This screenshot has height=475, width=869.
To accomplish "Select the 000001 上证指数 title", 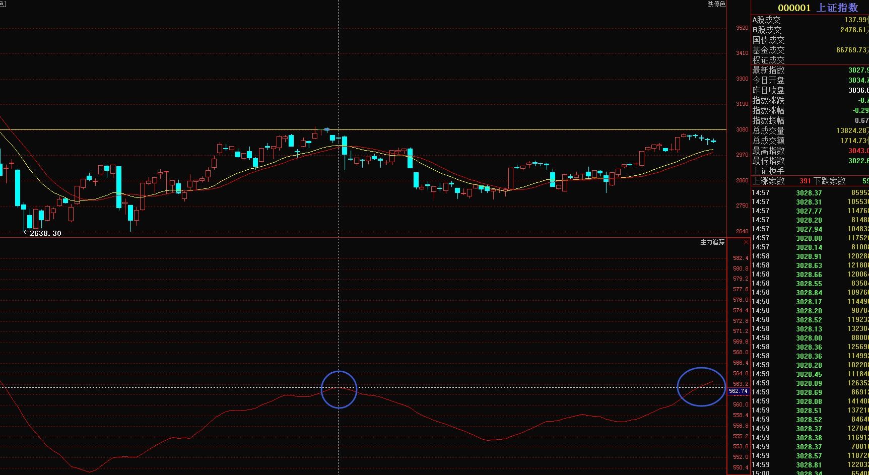I will click(818, 8).
